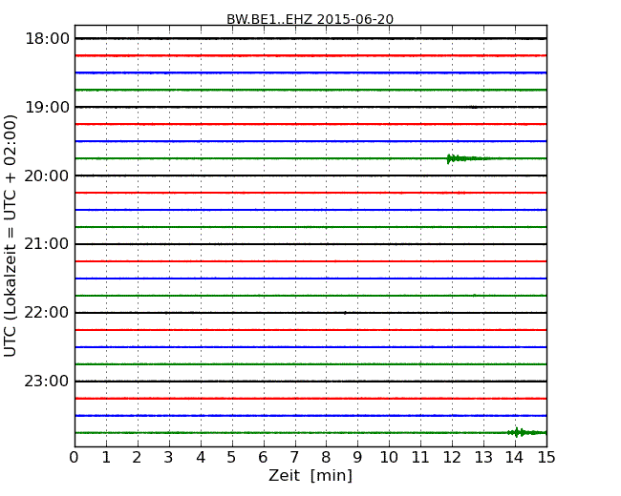
Task: Click x-axis tick label 13
Action: (483, 457)
